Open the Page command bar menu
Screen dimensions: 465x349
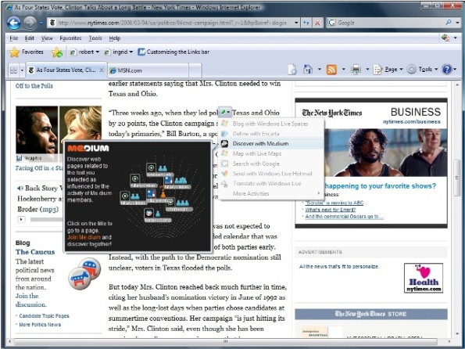[388, 70]
